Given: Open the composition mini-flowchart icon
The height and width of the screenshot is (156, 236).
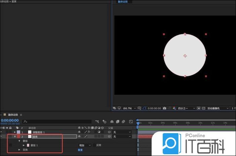Looking at the screenshot, I should click(x=97, y=121).
